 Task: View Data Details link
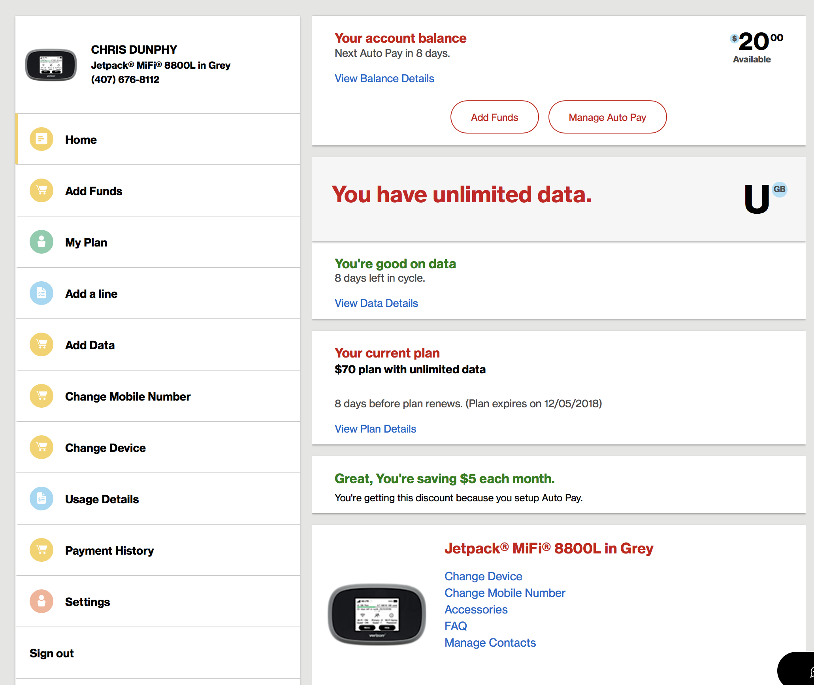point(376,303)
